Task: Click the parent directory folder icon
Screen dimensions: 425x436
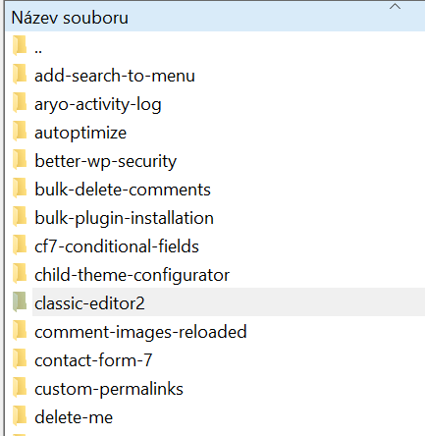Action: 20,46
